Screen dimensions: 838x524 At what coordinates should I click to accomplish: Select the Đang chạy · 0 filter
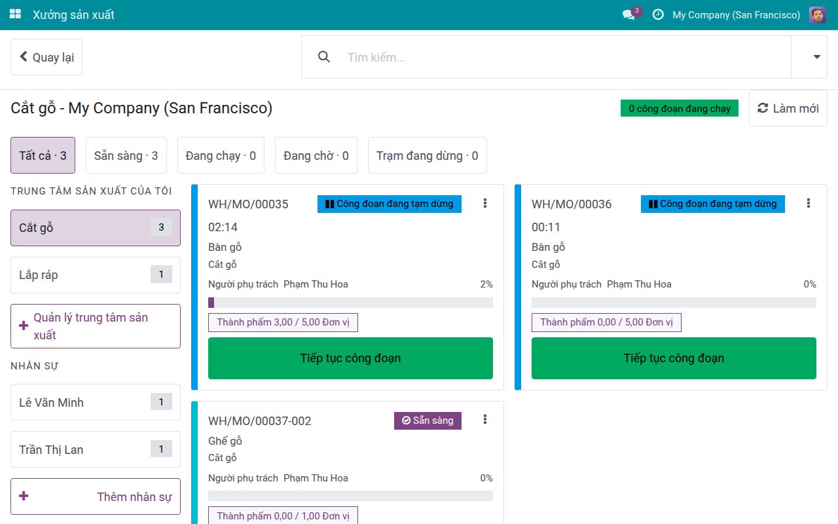click(x=221, y=155)
